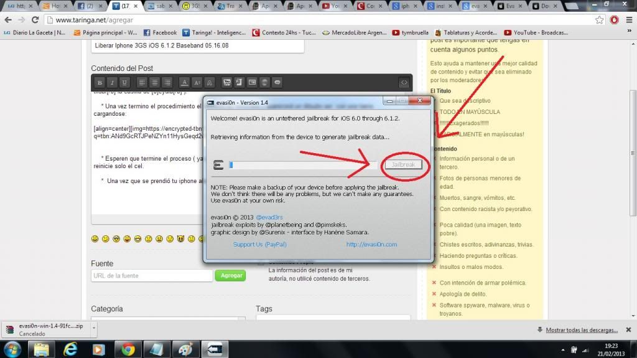Click Mostrar todas las descargas
This screenshot has width=637, height=358.
click(x=582, y=330)
